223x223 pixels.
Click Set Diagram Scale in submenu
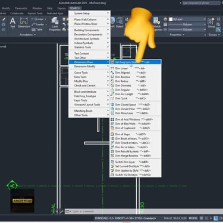point(136,62)
